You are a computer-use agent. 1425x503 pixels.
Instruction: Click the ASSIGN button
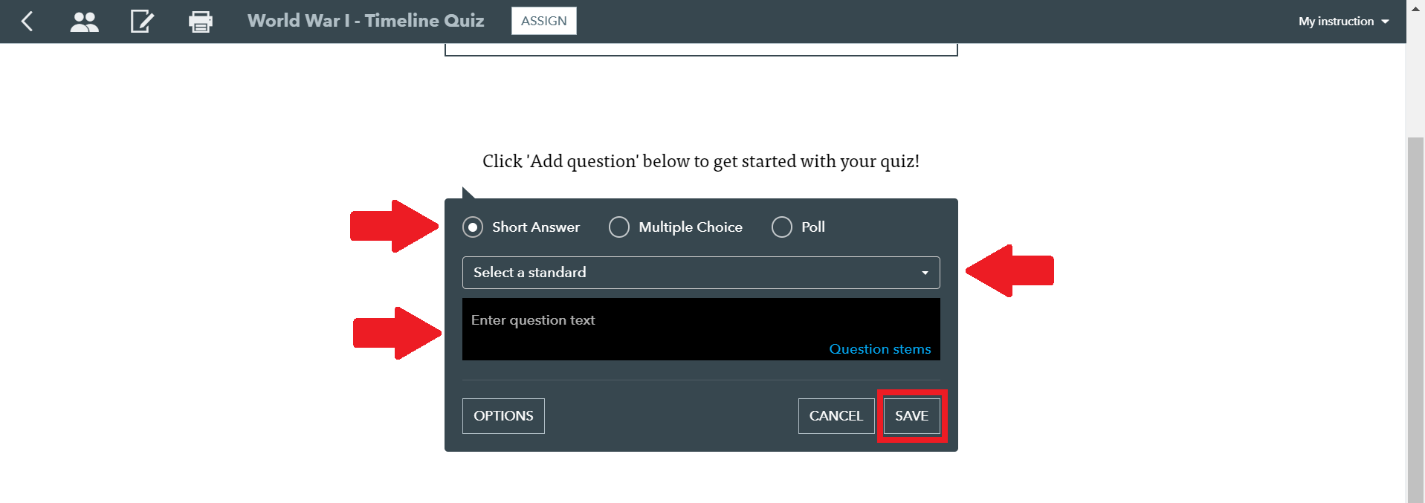coord(544,21)
